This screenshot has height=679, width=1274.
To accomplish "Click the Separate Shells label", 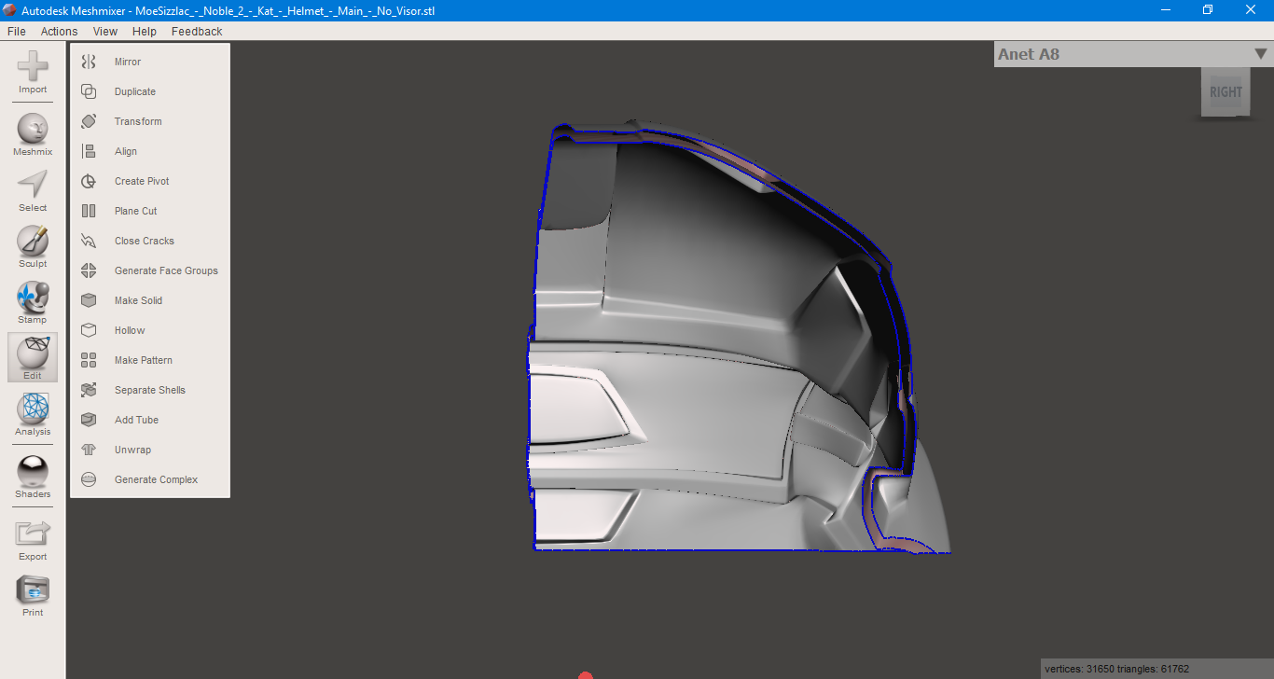I will [150, 390].
